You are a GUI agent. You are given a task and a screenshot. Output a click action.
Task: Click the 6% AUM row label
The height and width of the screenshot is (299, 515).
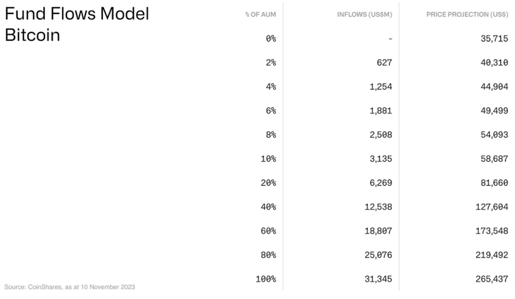coord(271,111)
